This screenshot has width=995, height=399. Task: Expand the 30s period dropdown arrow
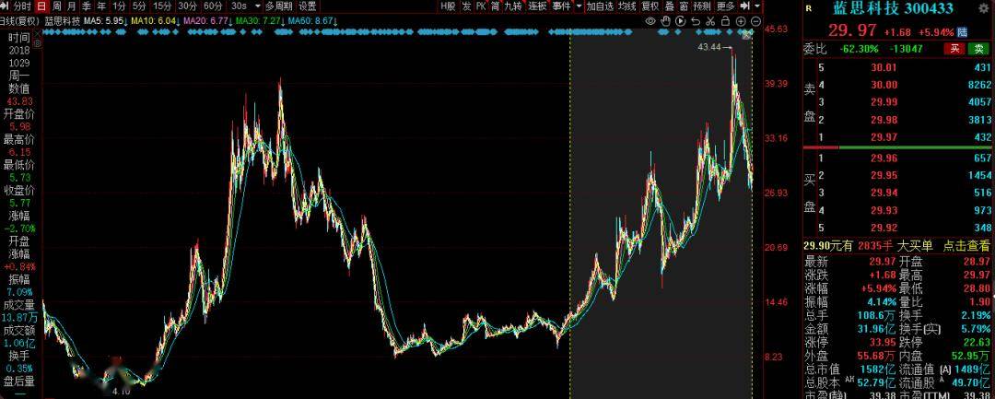256,6
